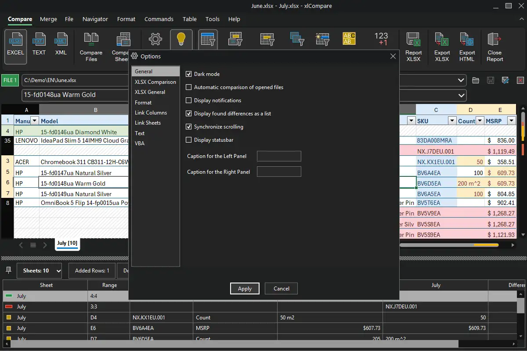Screen dimensions: 527x351
Task: Open the SKU column filter dropdown
Action: click(x=452, y=121)
